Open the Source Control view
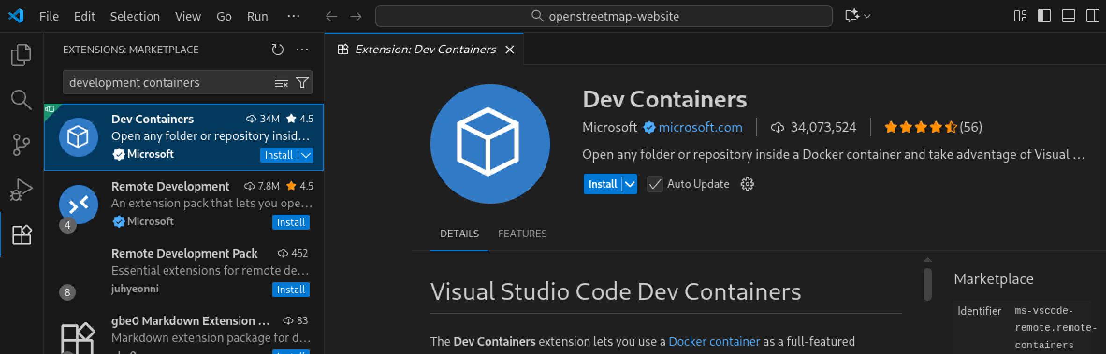This screenshot has height=354, width=1106. [21, 144]
